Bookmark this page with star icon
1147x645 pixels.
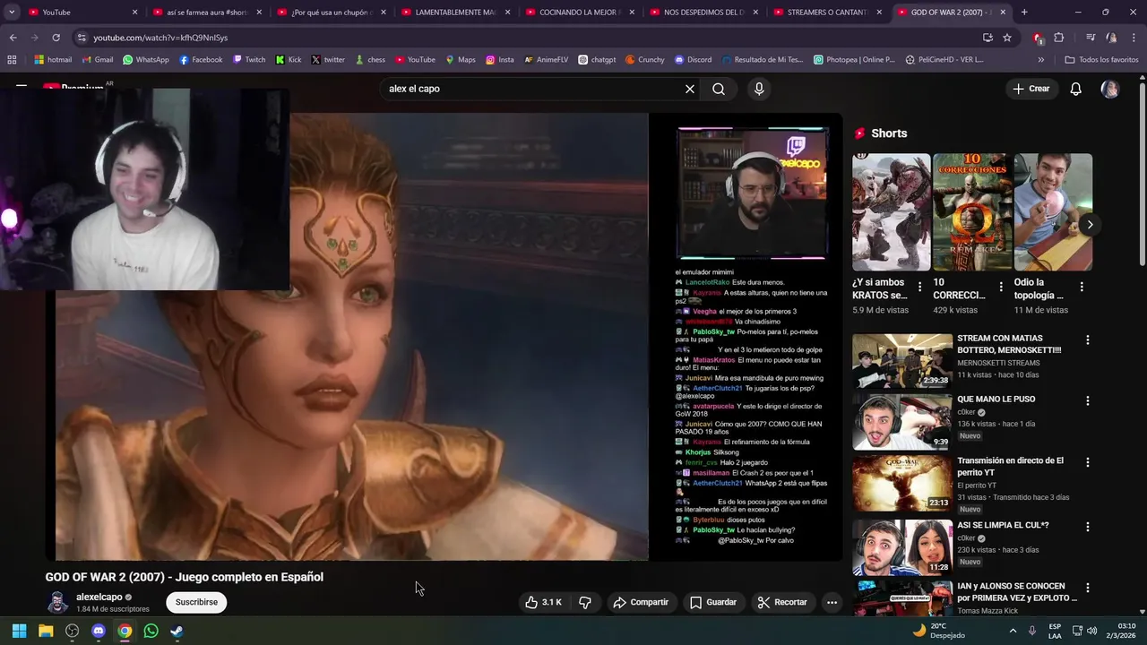click(1007, 38)
